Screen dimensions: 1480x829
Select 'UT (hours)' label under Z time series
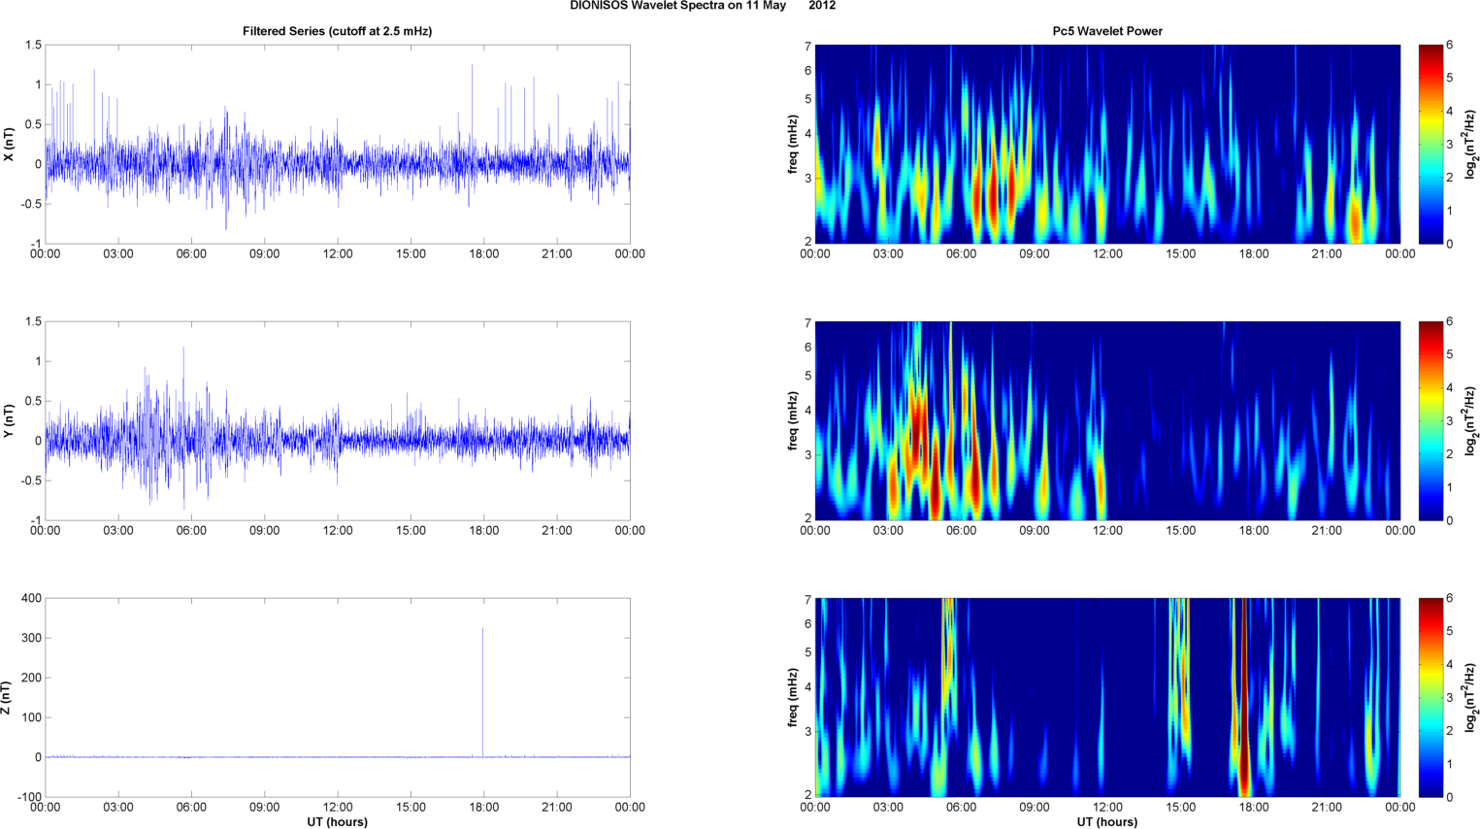[x=337, y=822]
